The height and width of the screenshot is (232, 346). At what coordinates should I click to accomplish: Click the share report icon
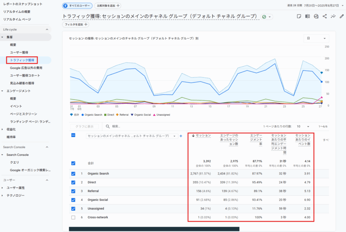(x=325, y=16)
